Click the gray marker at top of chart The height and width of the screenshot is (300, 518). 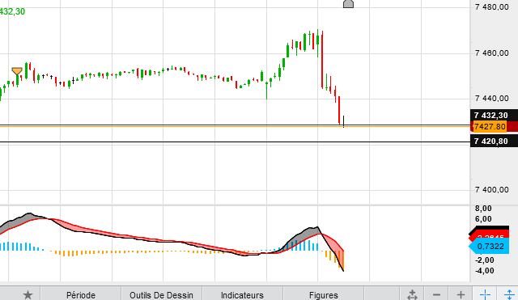coord(348,3)
